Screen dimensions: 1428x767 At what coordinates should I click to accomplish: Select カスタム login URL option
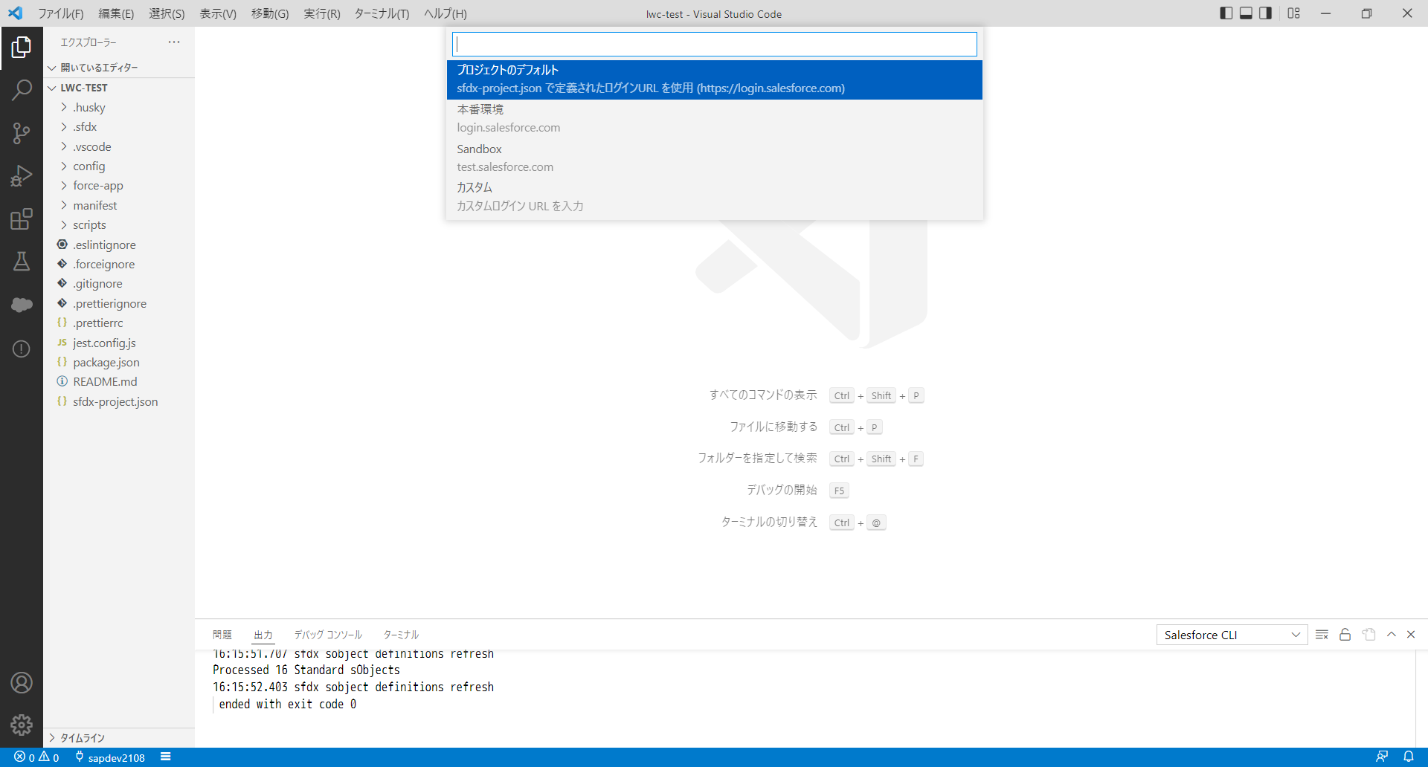pyautogui.click(x=714, y=197)
